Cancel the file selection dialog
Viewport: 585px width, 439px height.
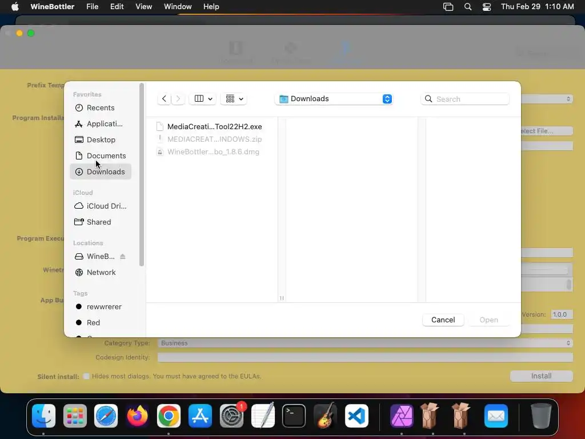pyautogui.click(x=443, y=320)
